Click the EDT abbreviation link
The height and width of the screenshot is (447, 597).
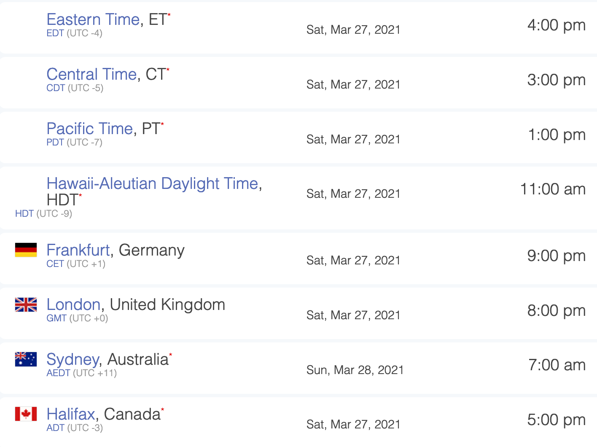[55, 33]
